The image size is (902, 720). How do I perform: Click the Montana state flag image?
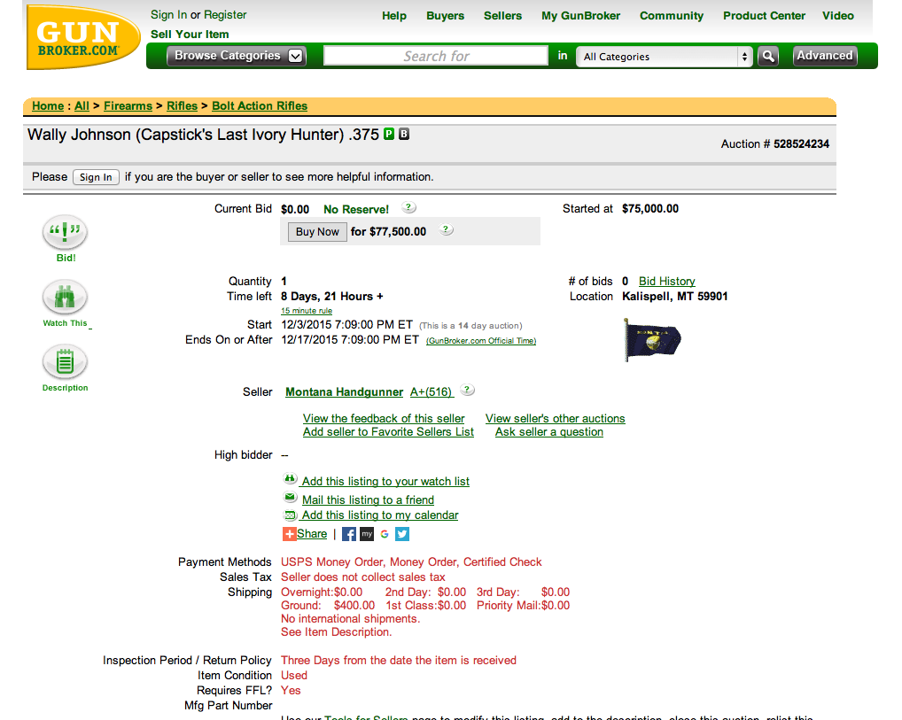coord(652,339)
